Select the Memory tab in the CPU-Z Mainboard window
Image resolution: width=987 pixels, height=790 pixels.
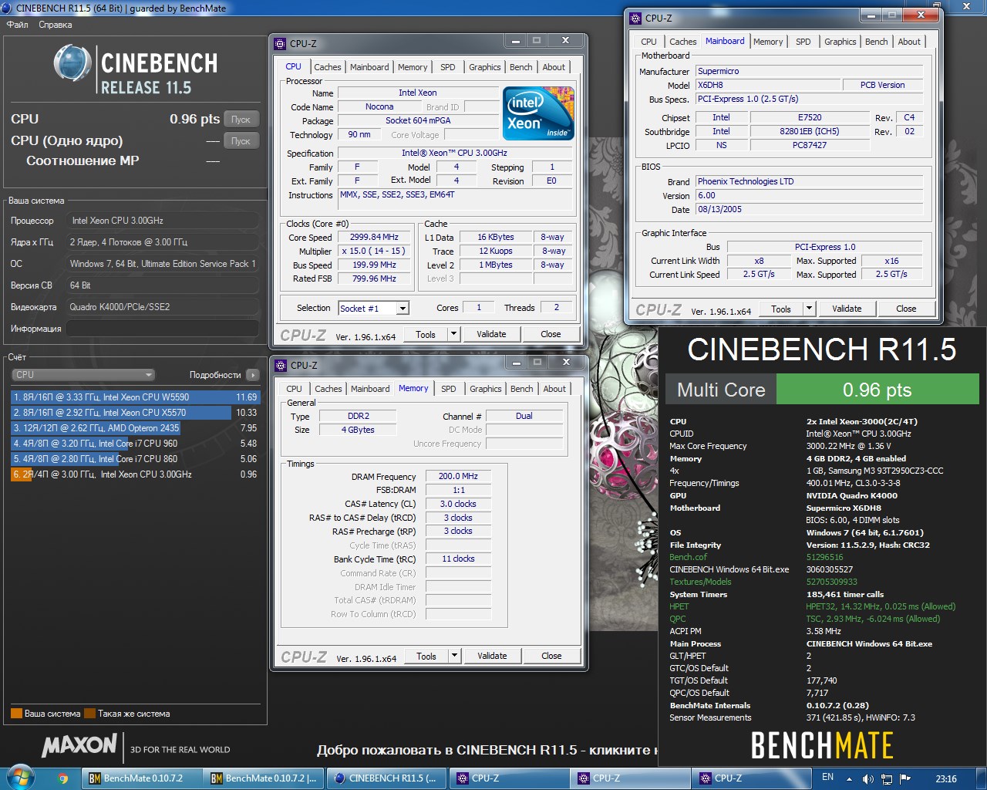tap(768, 42)
